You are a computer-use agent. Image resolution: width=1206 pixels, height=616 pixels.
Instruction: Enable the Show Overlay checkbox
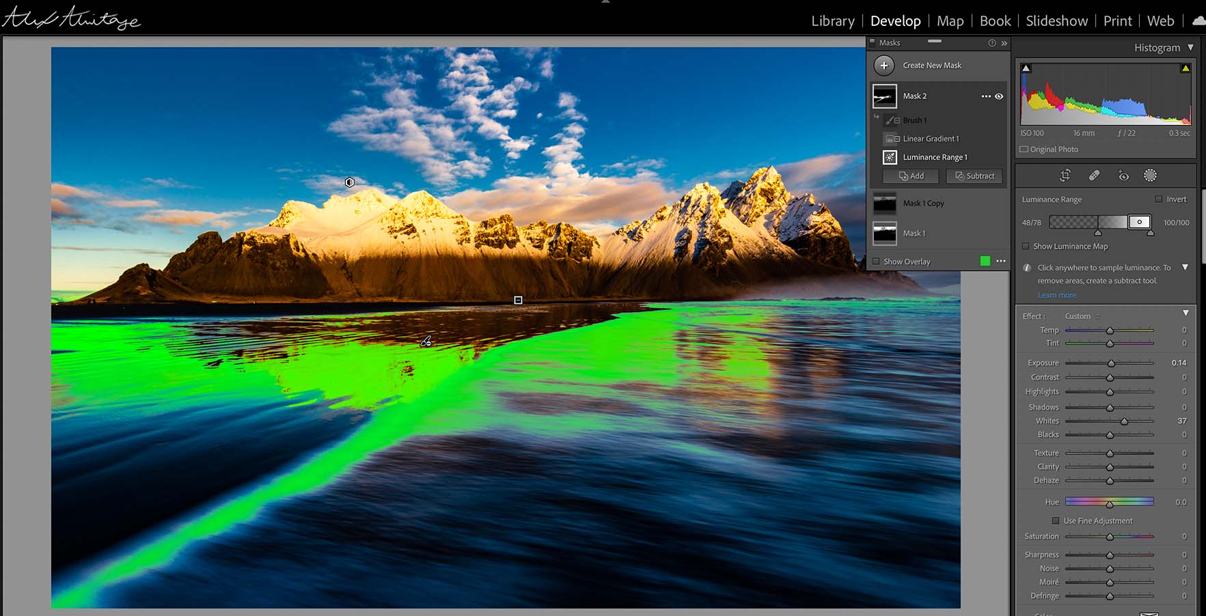point(876,262)
